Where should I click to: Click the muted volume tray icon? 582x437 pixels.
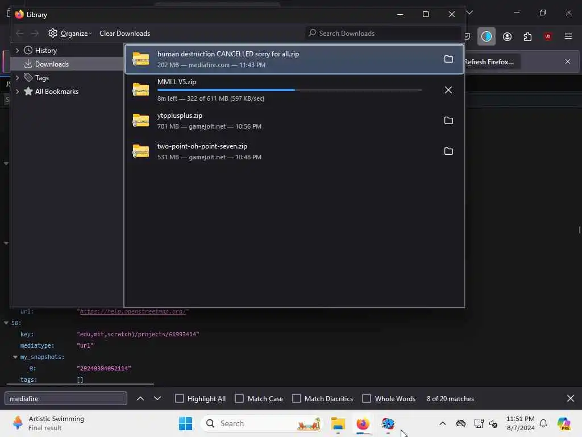tap(493, 423)
